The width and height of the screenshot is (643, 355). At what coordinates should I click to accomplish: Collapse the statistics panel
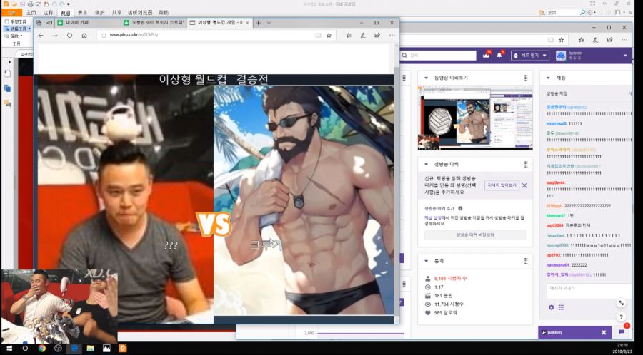[426, 261]
